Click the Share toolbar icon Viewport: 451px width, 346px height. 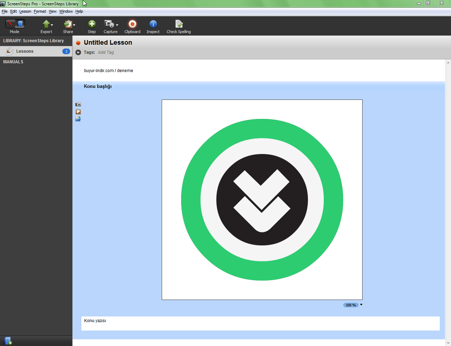[68, 24]
